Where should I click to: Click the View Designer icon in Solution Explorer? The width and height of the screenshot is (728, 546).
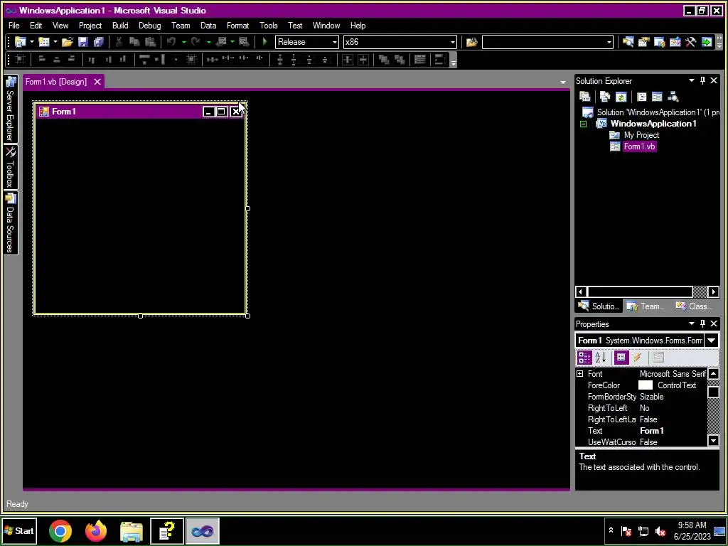point(657,97)
